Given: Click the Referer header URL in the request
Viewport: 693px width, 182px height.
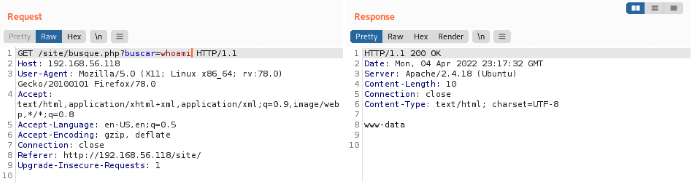Looking at the screenshot, I should pos(132,155).
